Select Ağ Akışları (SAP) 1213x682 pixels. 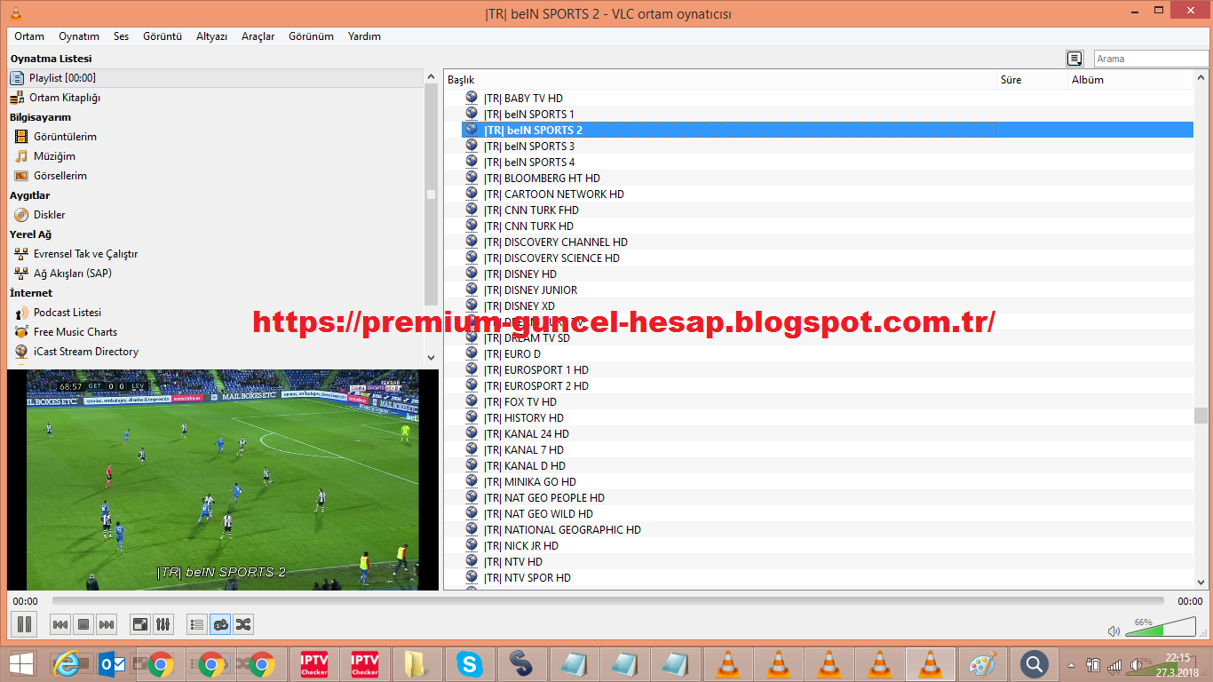click(x=216, y=274)
